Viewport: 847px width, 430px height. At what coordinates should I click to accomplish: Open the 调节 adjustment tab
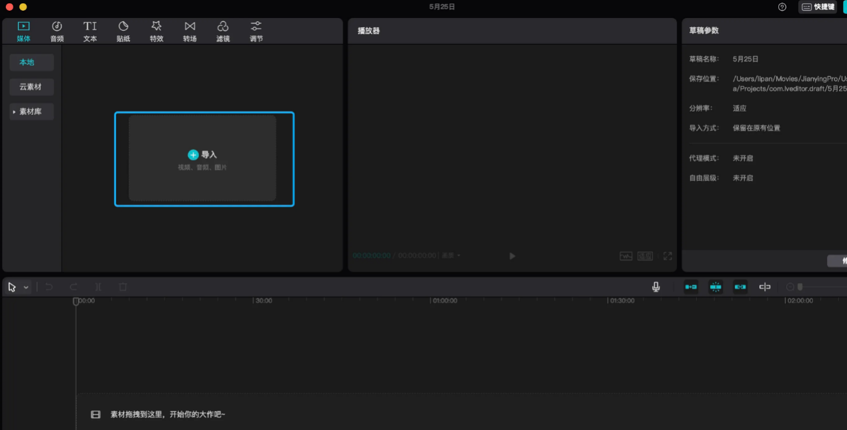click(256, 31)
